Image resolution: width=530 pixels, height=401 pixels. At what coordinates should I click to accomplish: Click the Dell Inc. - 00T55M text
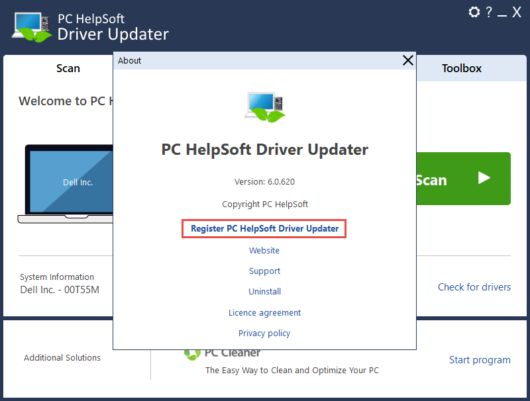click(x=60, y=290)
